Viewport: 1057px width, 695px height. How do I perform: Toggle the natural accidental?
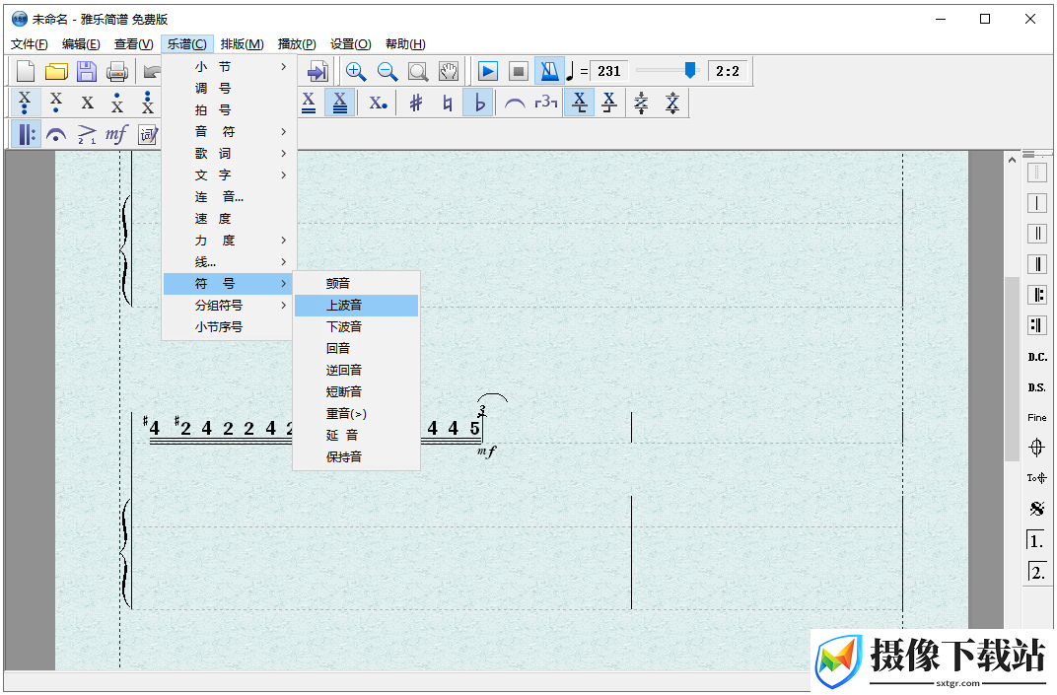(x=447, y=103)
